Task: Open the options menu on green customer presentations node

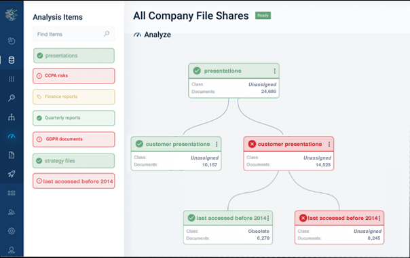Action: click(x=217, y=144)
